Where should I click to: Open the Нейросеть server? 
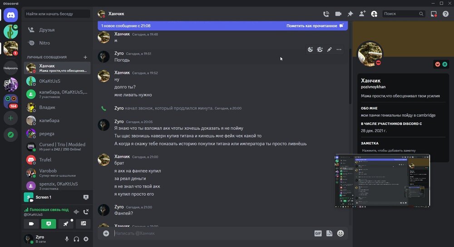tap(11, 68)
